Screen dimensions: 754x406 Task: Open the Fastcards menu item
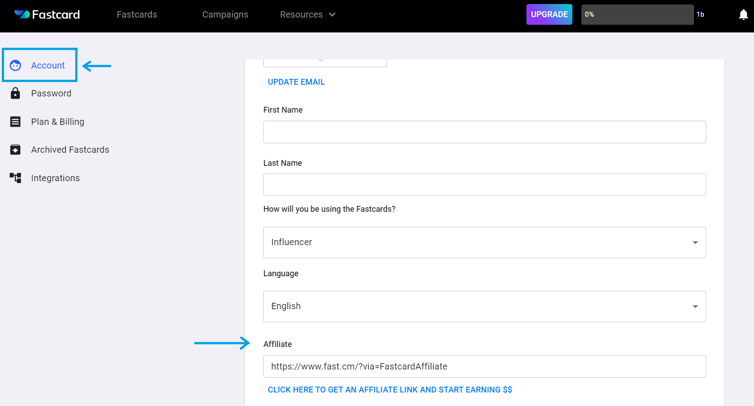point(137,14)
